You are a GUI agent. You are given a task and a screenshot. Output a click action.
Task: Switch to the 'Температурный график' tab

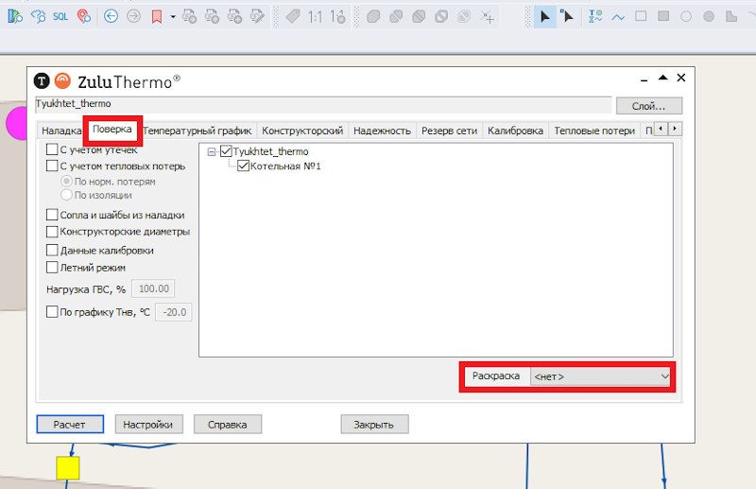[x=197, y=131]
